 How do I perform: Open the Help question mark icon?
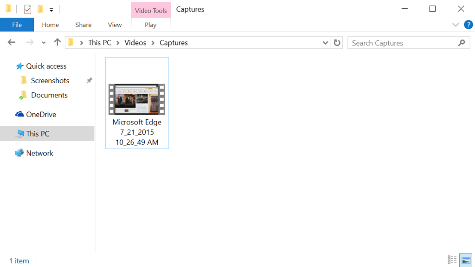pos(468,25)
